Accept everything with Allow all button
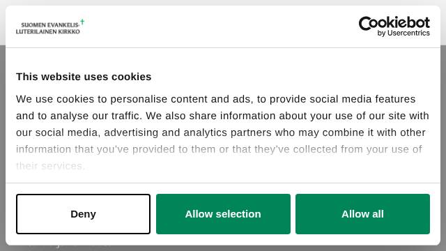Image resolution: width=446 pixels, height=251 pixels. pos(362,214)
